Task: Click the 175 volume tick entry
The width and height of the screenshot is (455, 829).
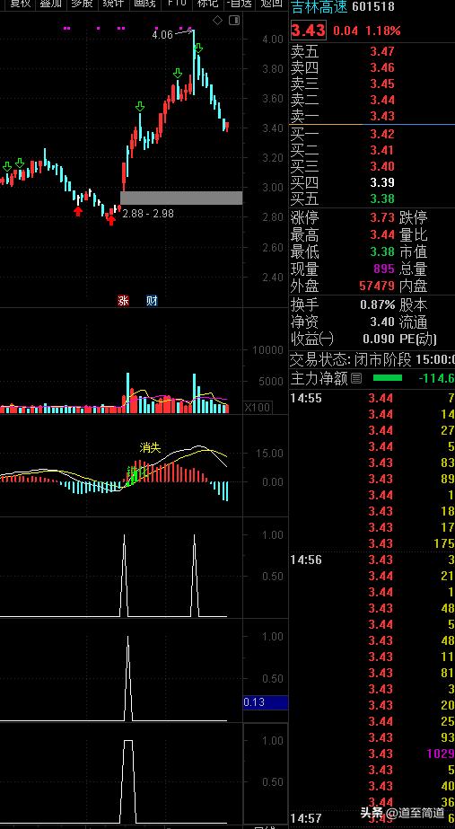Action: [444, 543]
